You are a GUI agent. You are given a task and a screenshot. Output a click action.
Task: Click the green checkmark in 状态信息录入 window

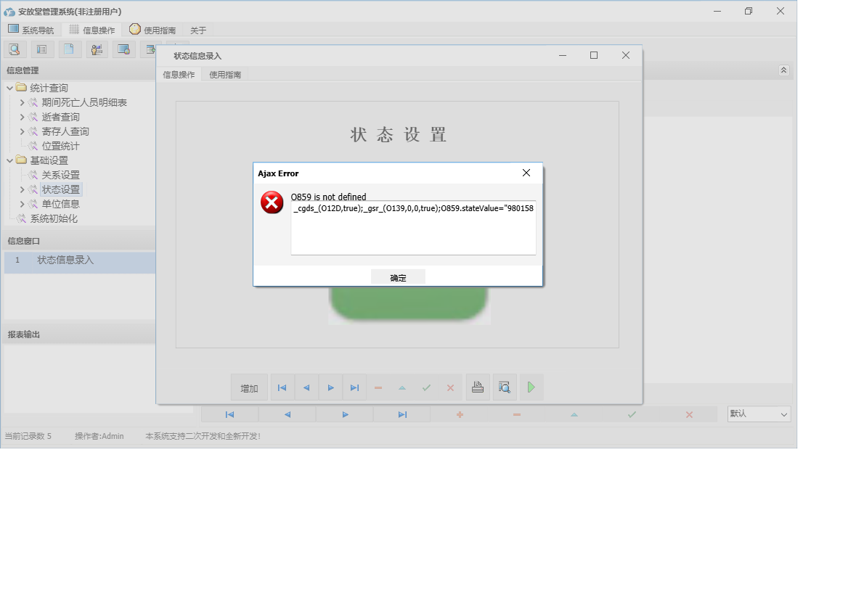tap(426, 387)
